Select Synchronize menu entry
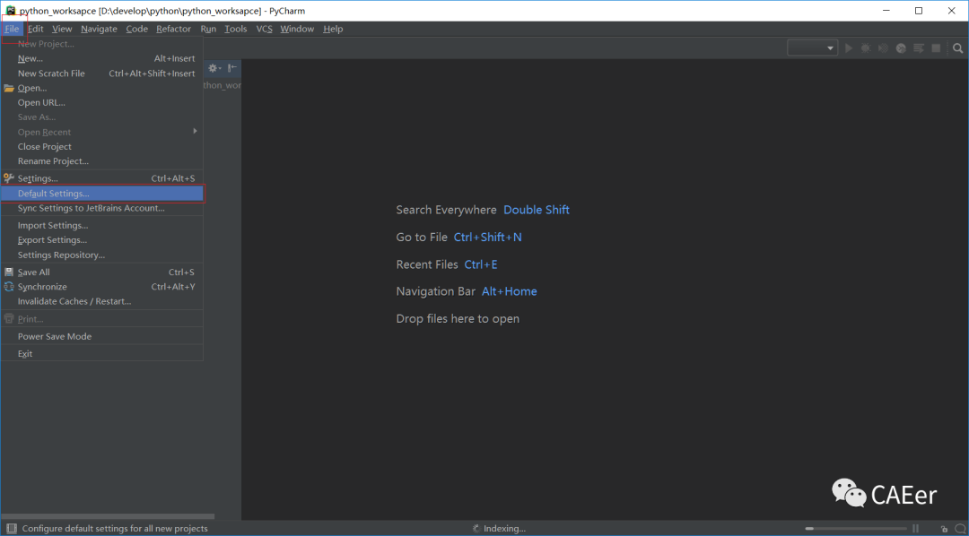 pos(102,287)
